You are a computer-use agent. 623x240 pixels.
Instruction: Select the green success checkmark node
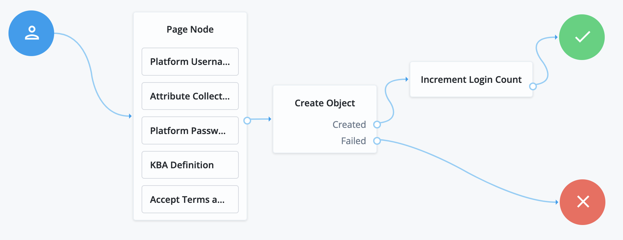pos(582,37)
